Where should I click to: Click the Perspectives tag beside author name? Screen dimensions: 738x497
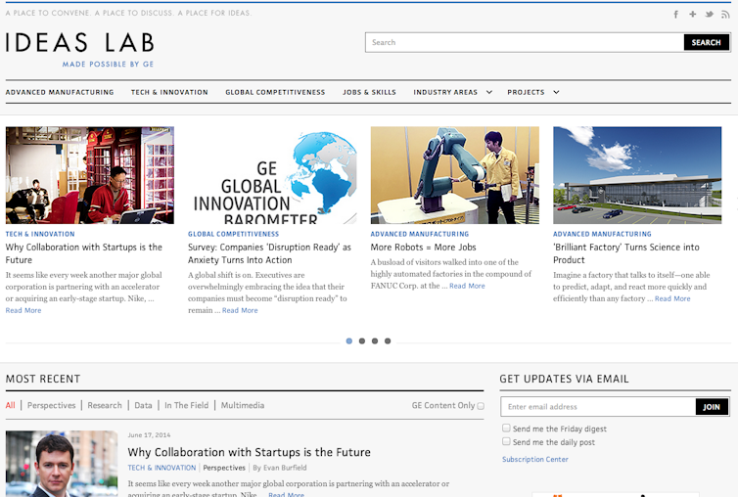[x=224, y=468]
